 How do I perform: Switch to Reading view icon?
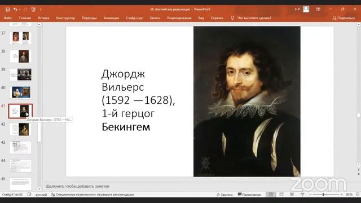point(292,195)
